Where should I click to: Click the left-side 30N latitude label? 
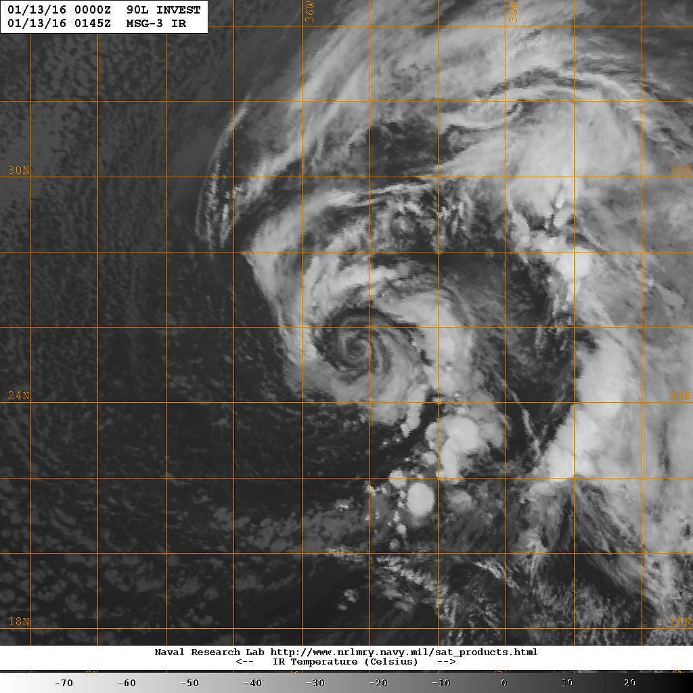point(18,170)
